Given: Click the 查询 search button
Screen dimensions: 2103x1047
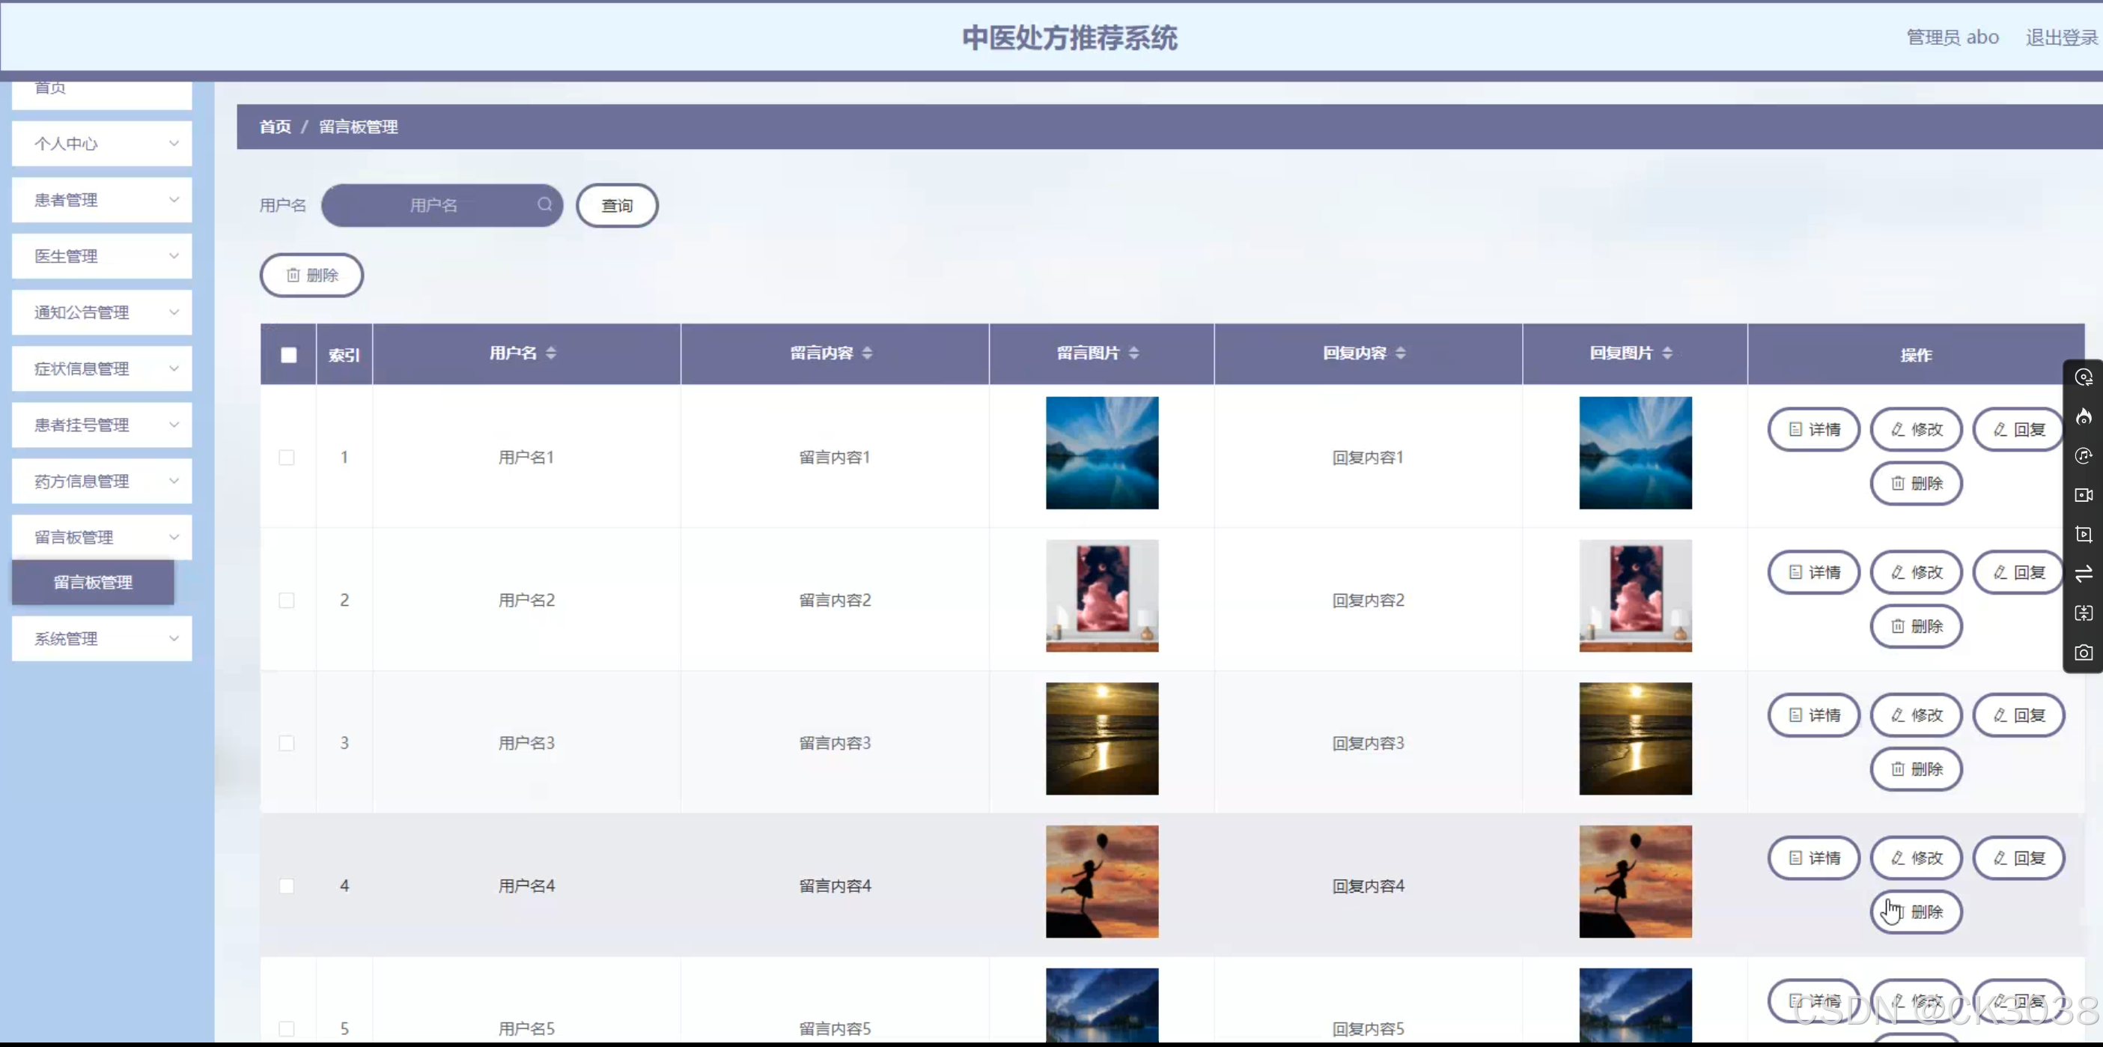Looking at the screenshot, I should [x=617, y=206].
